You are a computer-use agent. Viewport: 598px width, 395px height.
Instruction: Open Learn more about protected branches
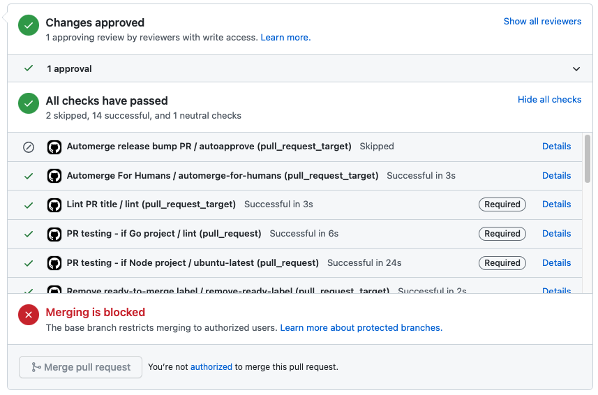point(361,328)
